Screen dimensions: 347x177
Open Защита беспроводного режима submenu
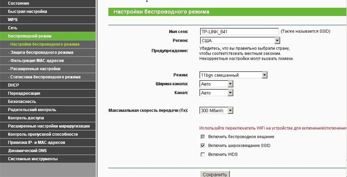[x=48, y=52]
